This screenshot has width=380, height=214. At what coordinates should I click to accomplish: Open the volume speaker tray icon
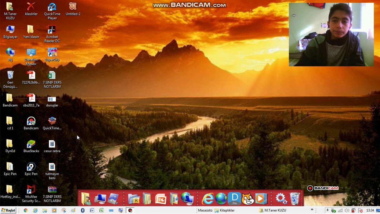point(347,210)
